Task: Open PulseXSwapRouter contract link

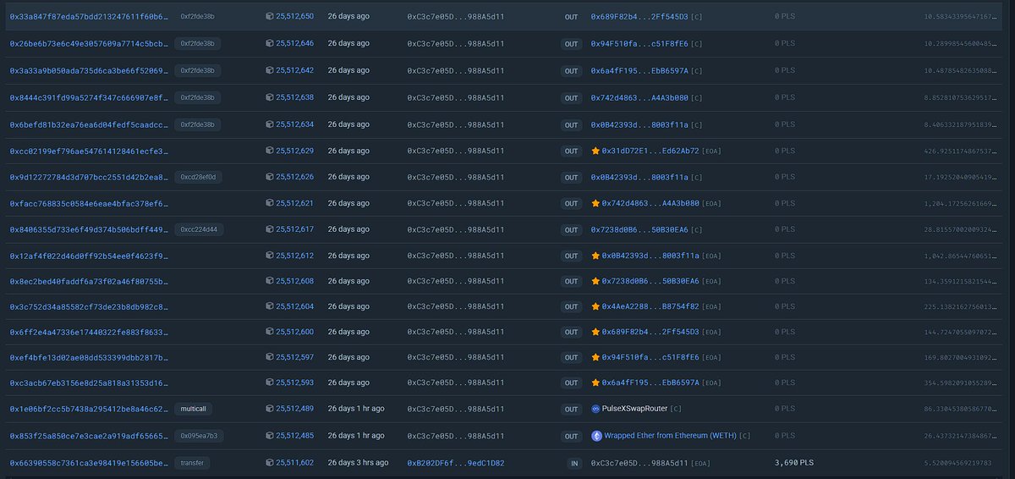Action: (635, 409)
